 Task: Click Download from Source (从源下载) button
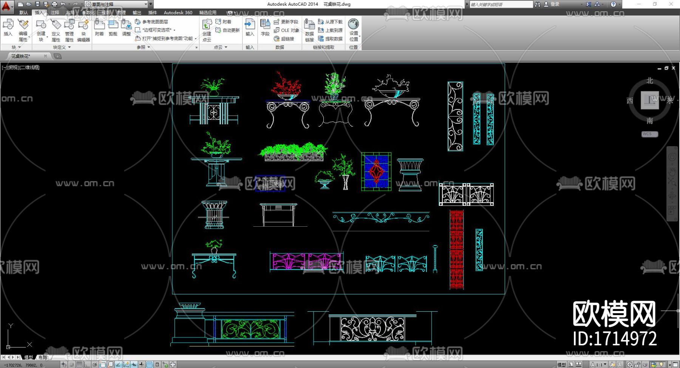pos(330,22)
